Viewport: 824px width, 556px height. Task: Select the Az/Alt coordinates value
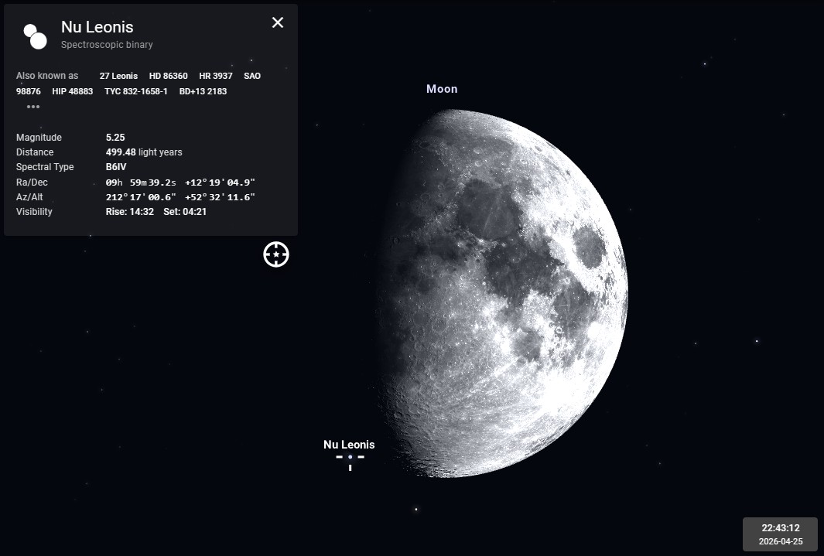[180, 197]
